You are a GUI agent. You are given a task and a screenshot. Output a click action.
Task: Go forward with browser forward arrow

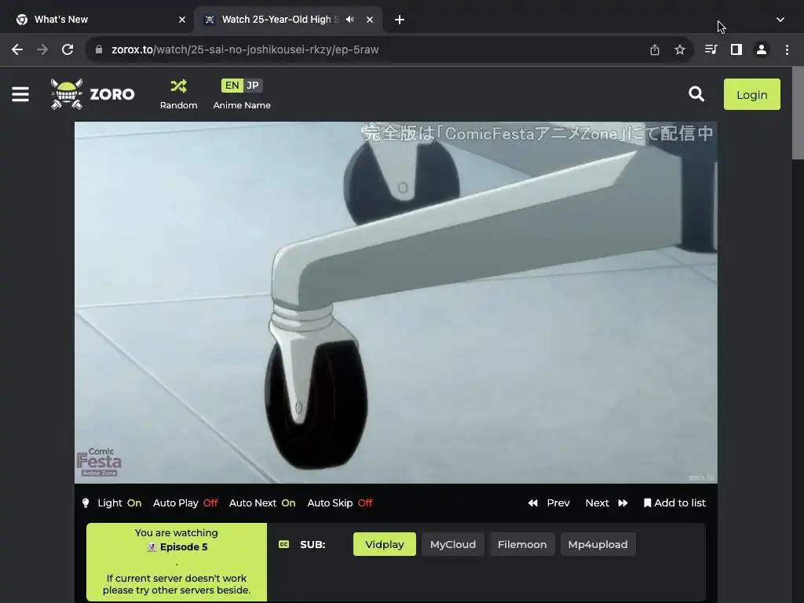42,49
